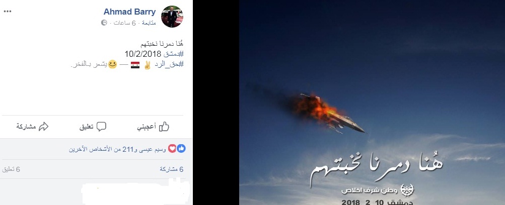Screen dimensions: 505x205
Task: Click the red heart reaction icon
Action: pyautogui.click(x=172, y=148)
